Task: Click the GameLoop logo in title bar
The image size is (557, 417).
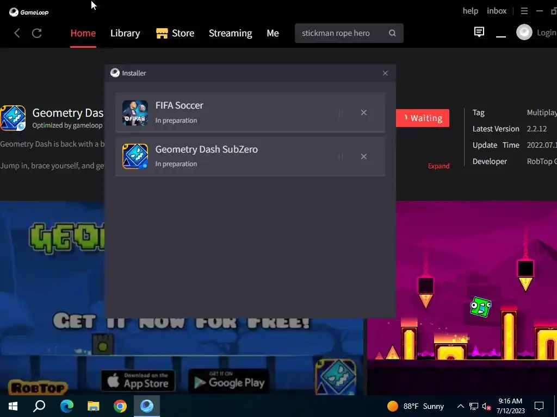Action: point(29,12)
